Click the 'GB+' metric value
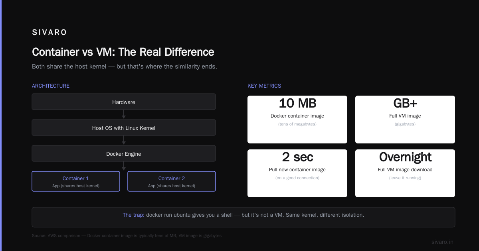 405,103
